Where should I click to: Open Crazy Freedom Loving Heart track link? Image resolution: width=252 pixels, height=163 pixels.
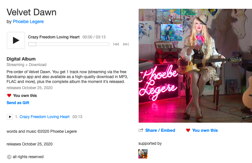point(44,117)
